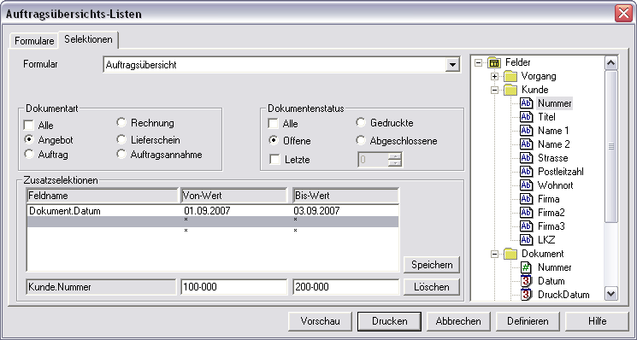The height and width of the screenshot is (340, 637).
Task: Select the Gedruckte radio button
Action: (360, 122)
